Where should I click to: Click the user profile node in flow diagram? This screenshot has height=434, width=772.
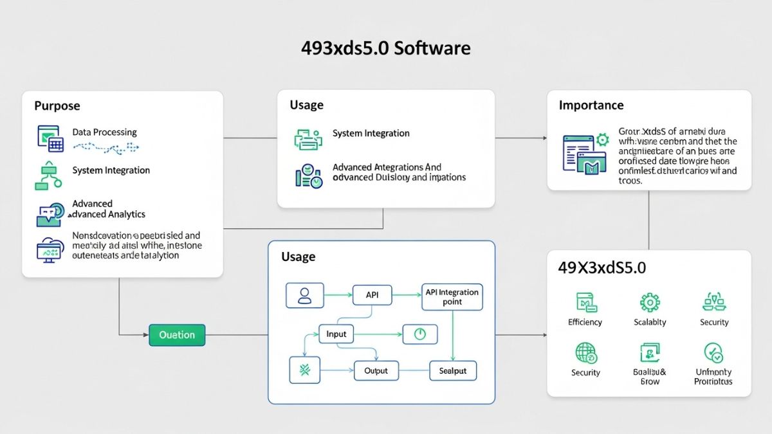(304, 296)
